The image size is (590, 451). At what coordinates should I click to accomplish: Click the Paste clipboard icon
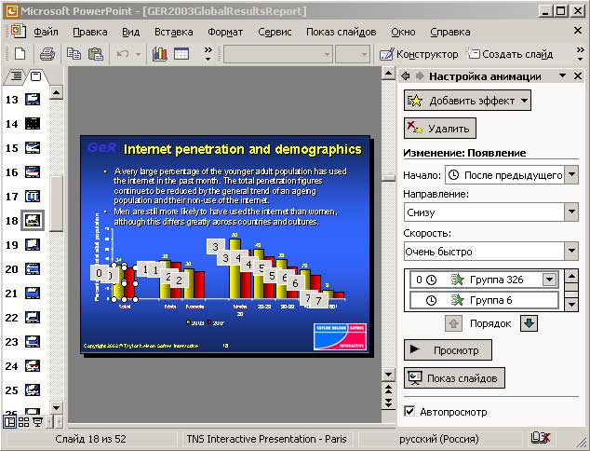[96, 54]
